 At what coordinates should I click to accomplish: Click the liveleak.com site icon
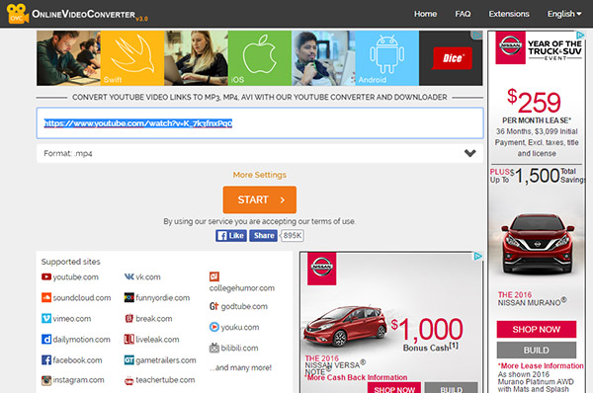(x=128, y=340)
